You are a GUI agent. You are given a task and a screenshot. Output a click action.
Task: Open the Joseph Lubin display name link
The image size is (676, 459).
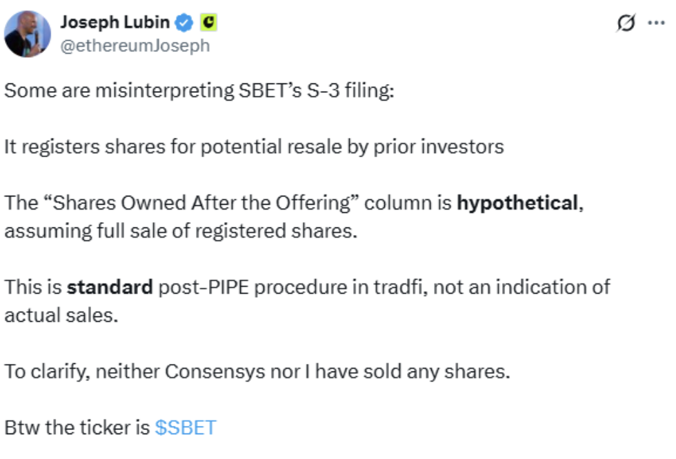point(115,22)
